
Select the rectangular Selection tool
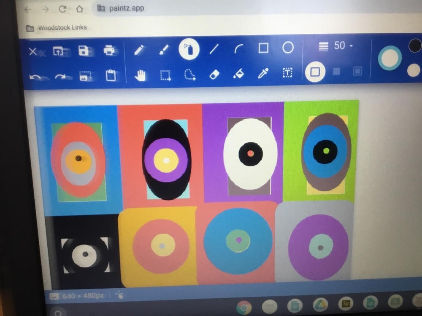point(165,75)
